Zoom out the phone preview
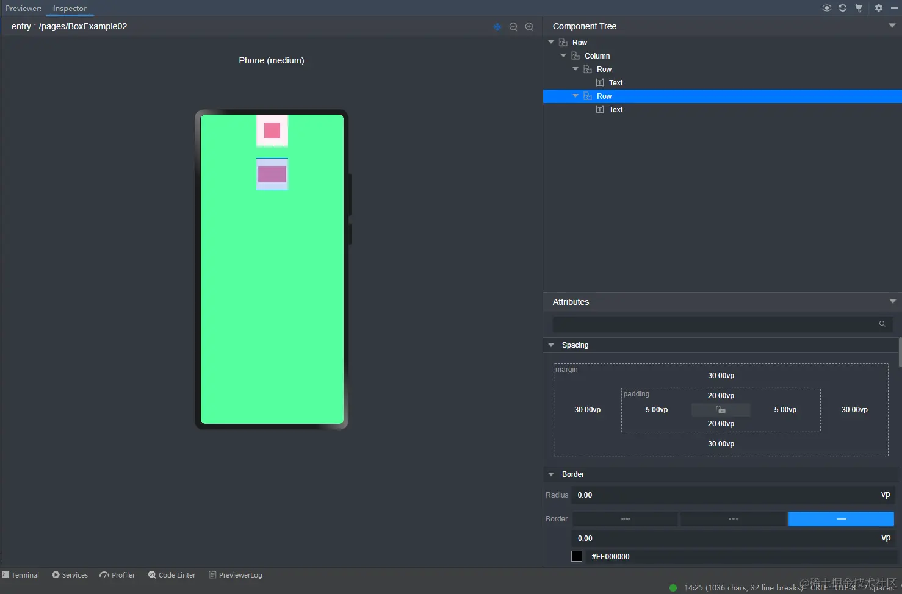The height and width of the screenshot is (594, 902). coord(513,27)
